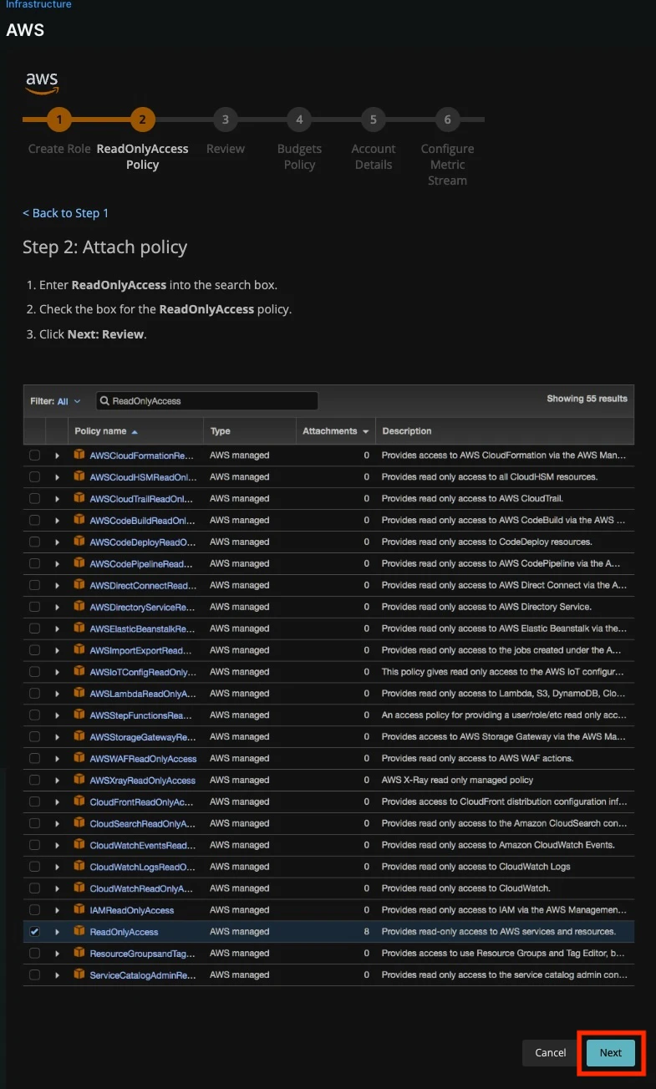Screen dimensions: 656x1089
Task: Click policy icon beside CloudSearchReadOnlyA...
Action: (79, 823)
